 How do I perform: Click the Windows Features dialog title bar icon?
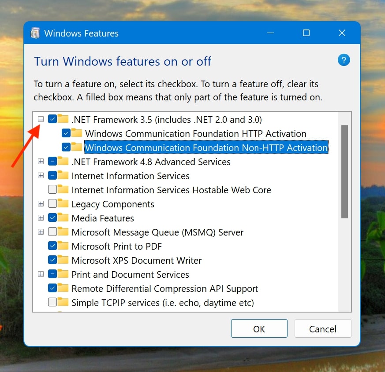point(35,33)
